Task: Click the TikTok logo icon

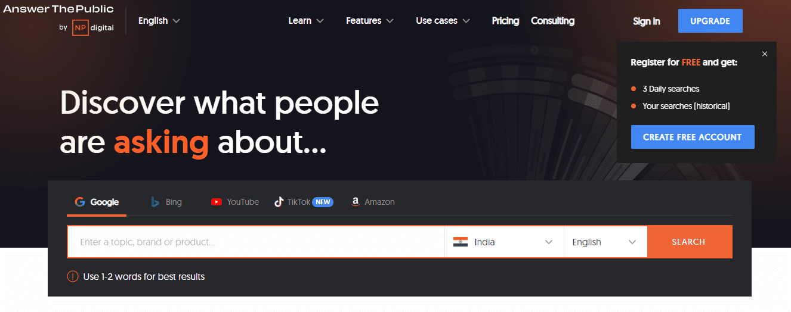Action: pos(279,202)
